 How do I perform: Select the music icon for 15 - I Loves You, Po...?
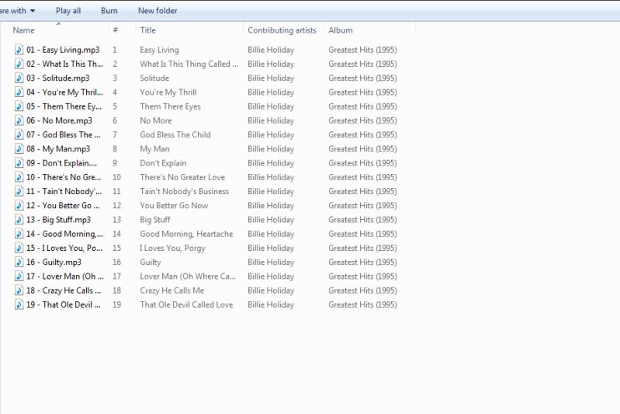(x=19, y=248)
